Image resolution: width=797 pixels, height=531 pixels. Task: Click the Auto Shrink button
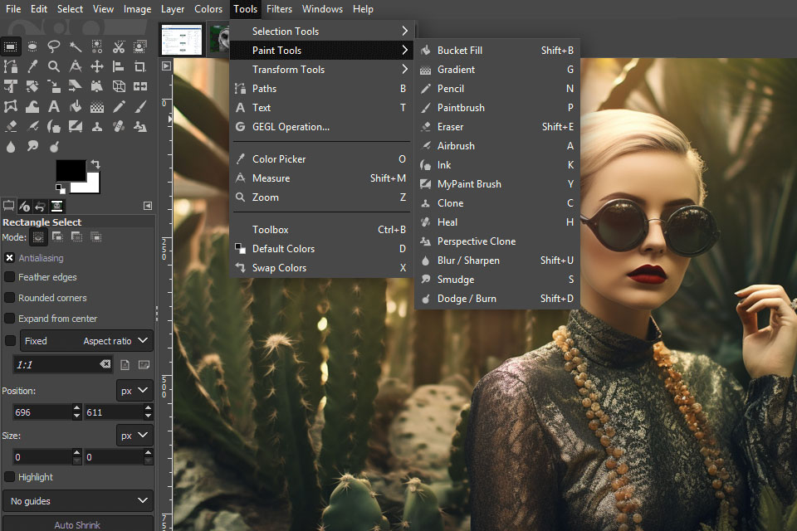(x=77, y=524)
